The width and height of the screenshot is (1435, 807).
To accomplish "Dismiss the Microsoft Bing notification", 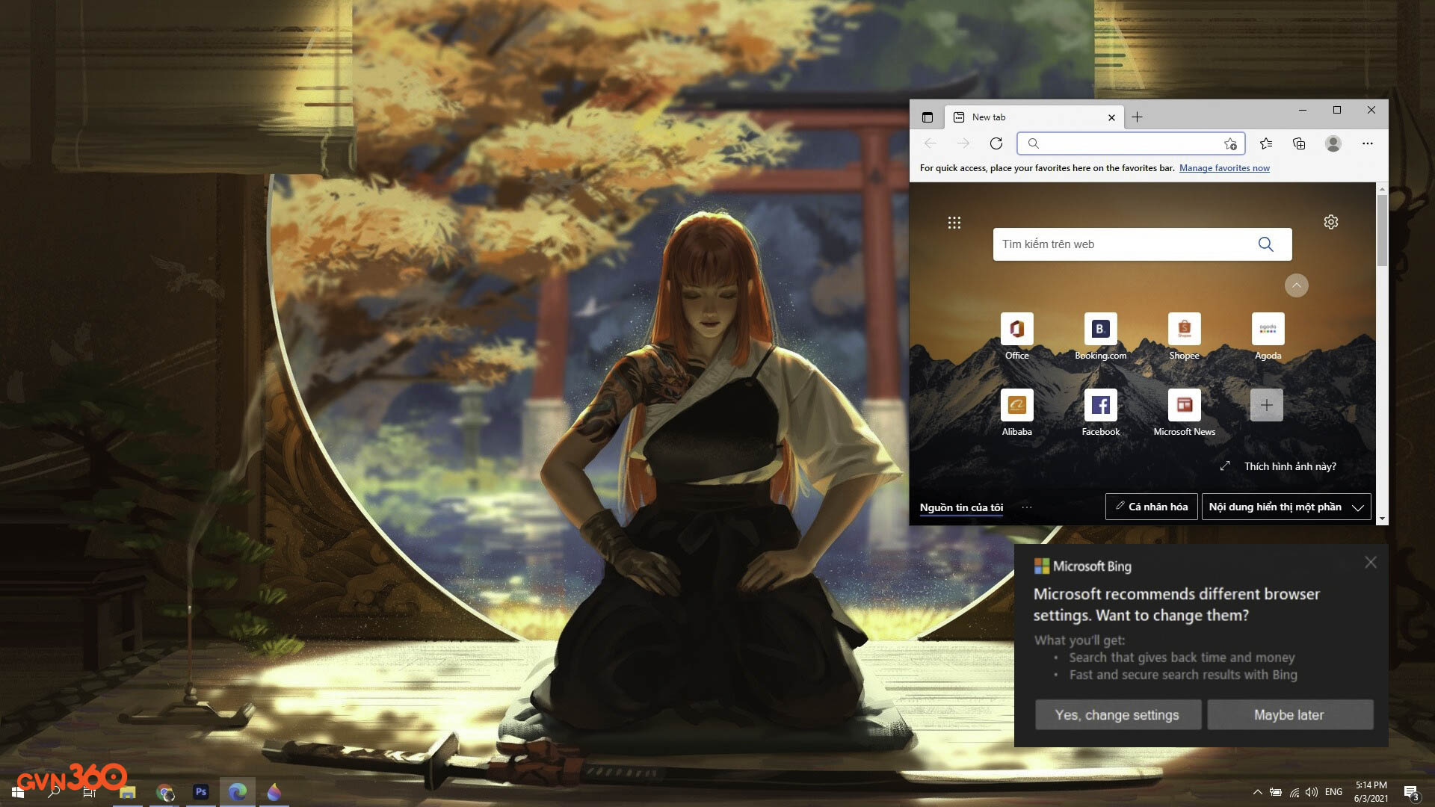I will pyautogui.click(x=1370, y=562).
